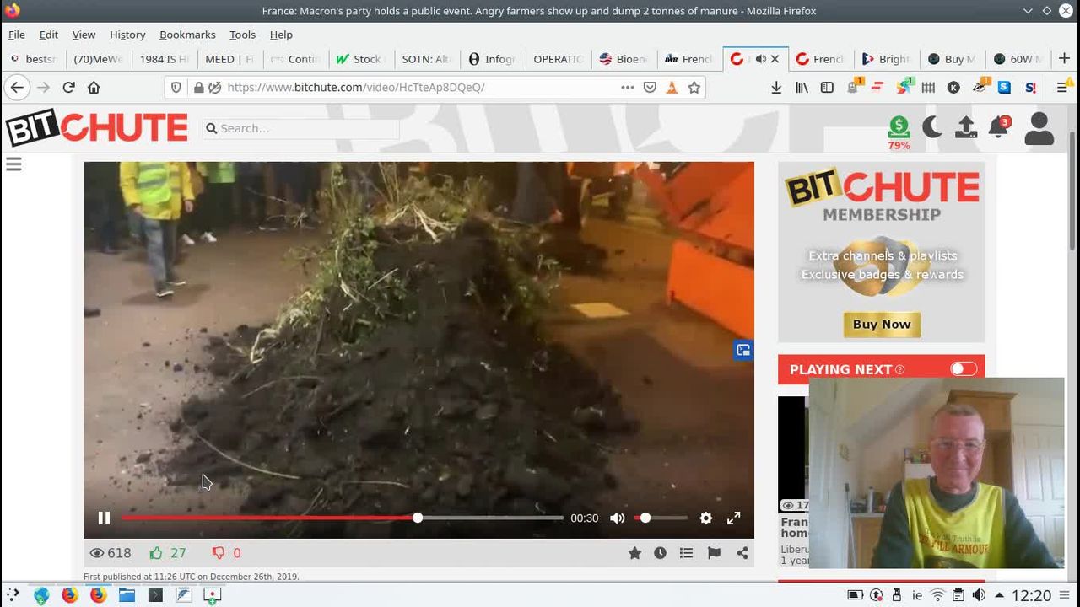Pause the video playback
Screen dimensions: 1080x607
coord(104,518)
